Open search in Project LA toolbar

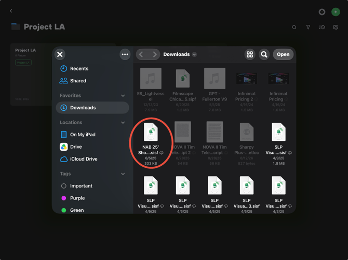[294, 27]
